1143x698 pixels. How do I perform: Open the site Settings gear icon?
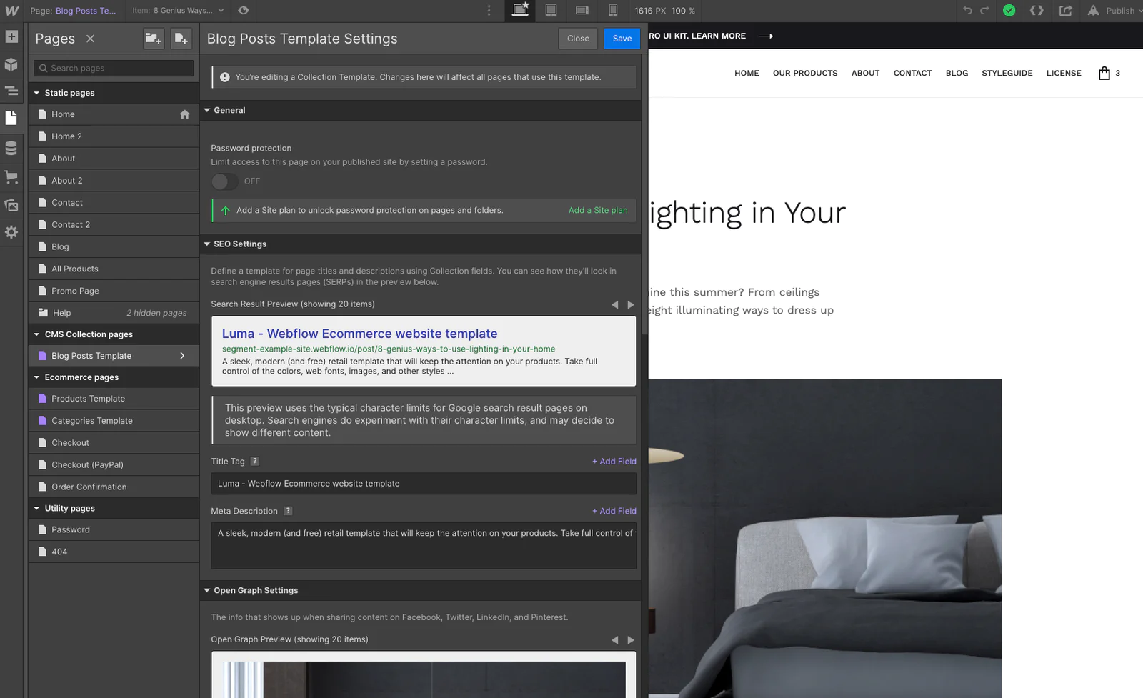tap(11, 232)
